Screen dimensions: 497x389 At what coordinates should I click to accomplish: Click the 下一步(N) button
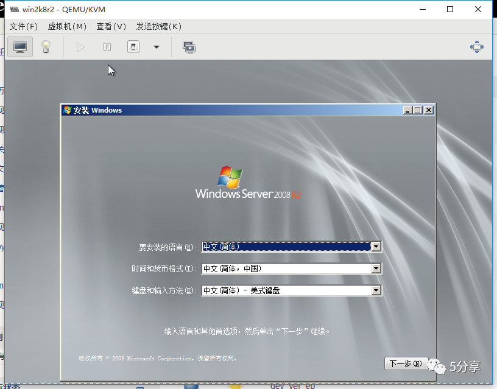tap(406, 363)
